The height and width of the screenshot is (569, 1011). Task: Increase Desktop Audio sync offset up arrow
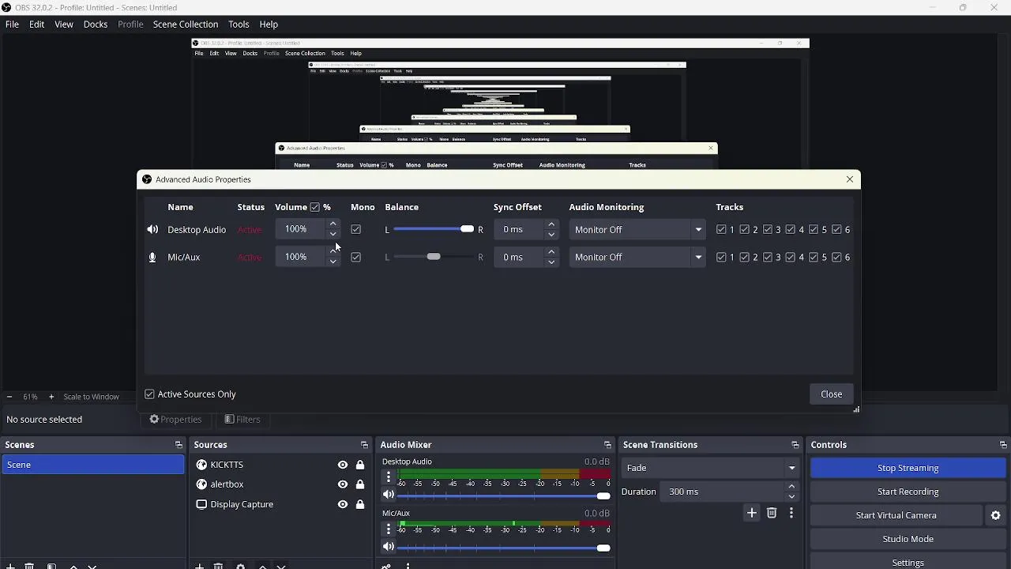(x=552, y=224)
